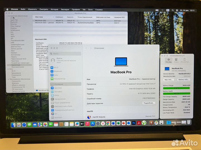Select NVMExpress in System Information sidebar

[15, 30]
